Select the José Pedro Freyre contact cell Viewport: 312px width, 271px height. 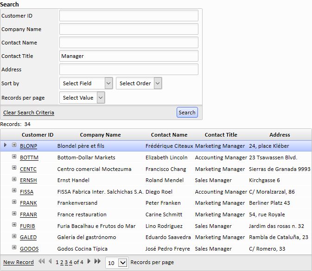click(x=167, y=249)
